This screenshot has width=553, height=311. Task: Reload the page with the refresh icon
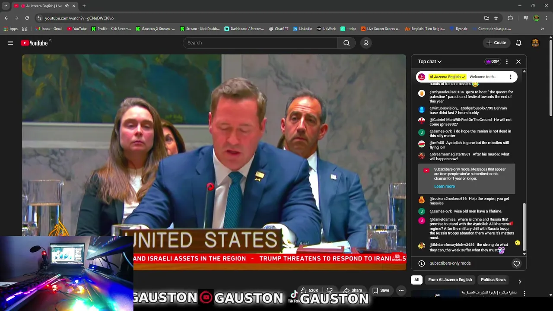pos(27,18)
